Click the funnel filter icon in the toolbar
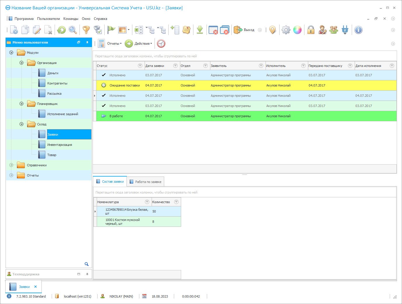The image size is (402, 304). (x=86, y=30)
